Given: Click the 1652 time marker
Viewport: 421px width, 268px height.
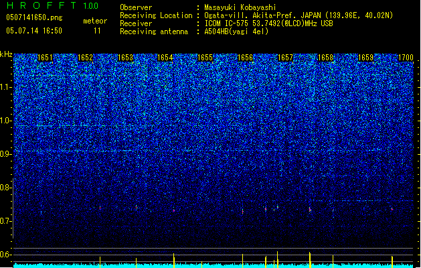Looking at the screenshot, I should tap(86, 58).
